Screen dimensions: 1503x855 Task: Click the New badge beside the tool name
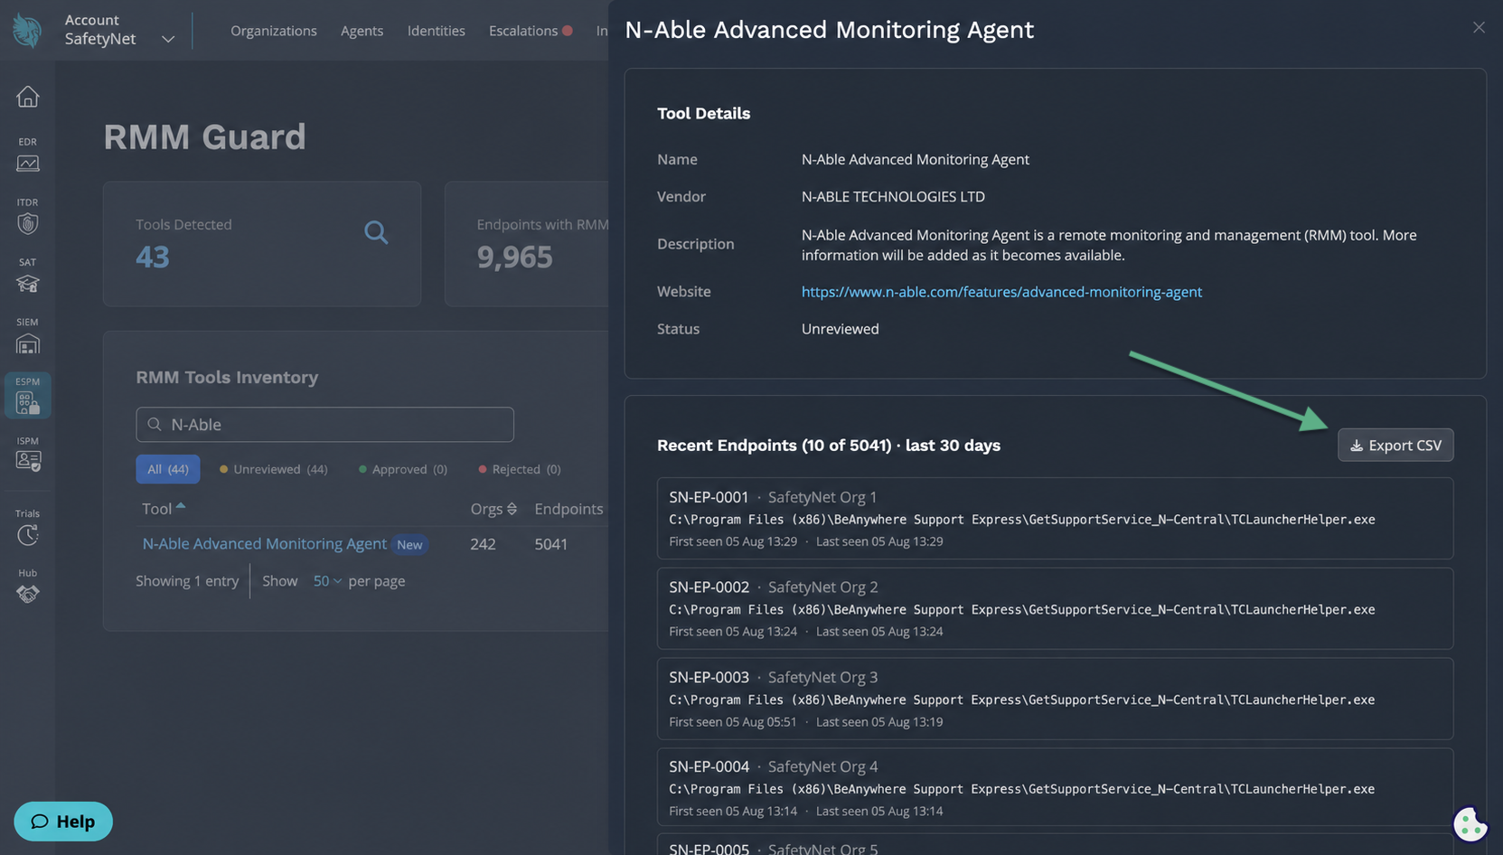point(409,544)
